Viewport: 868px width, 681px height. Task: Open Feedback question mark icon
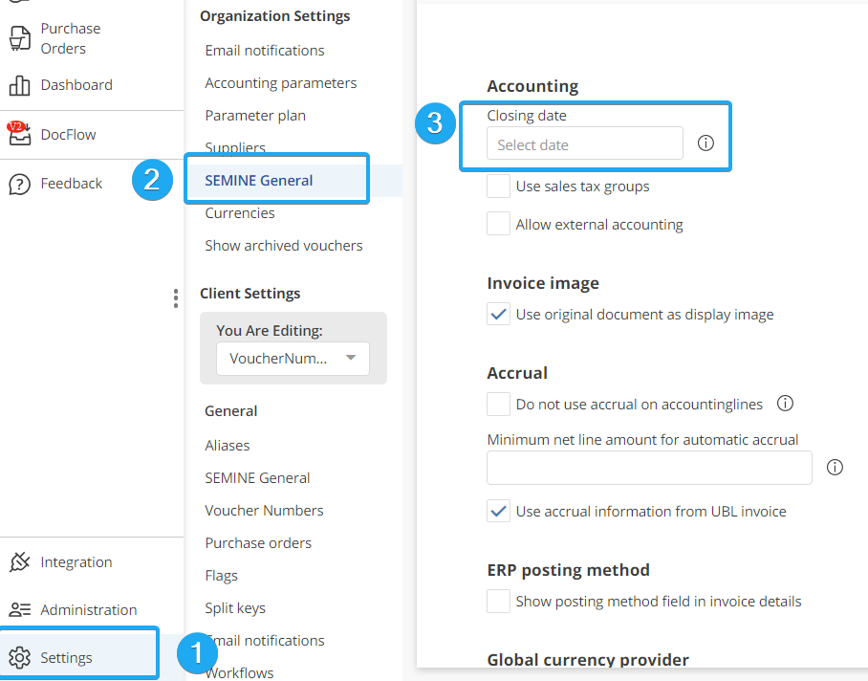[x=19, y=184]
